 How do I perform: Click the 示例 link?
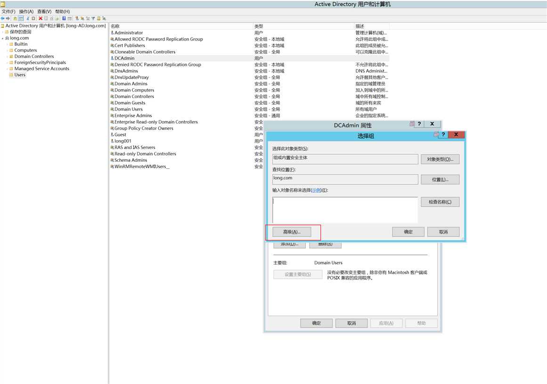tap(317, 191)
